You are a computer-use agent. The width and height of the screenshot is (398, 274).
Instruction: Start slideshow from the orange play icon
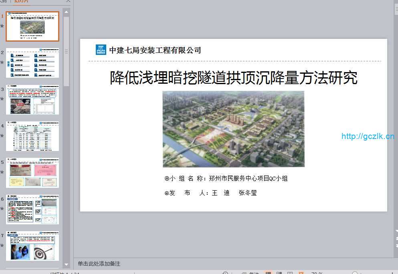pyautogui.click(x=301, y=273)
